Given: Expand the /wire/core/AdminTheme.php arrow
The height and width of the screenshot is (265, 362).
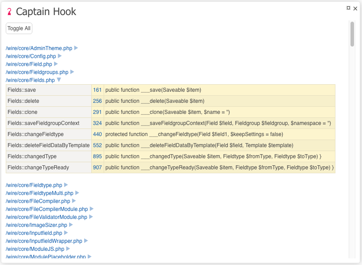Looking at the screenshot, I should (76, 48).
